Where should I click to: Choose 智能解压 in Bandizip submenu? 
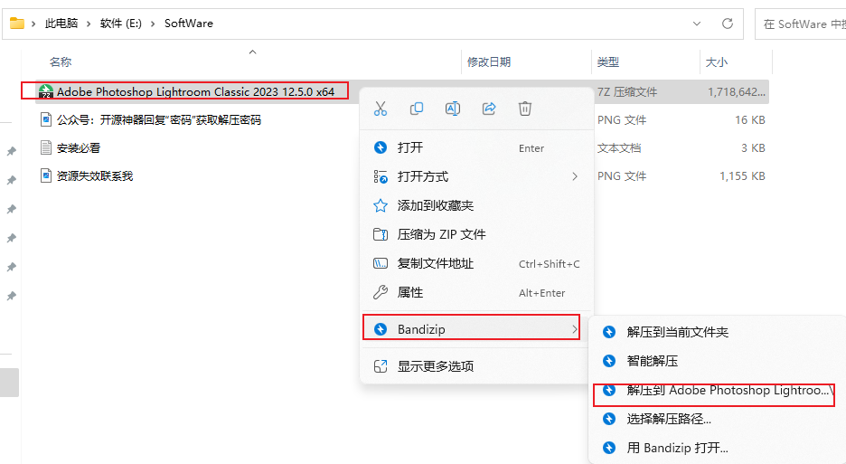click(x=719, y=361)
